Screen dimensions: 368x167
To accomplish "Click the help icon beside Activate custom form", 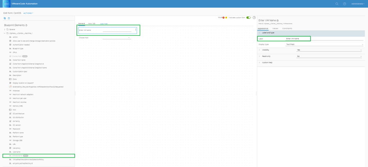I will coord(254,18).
